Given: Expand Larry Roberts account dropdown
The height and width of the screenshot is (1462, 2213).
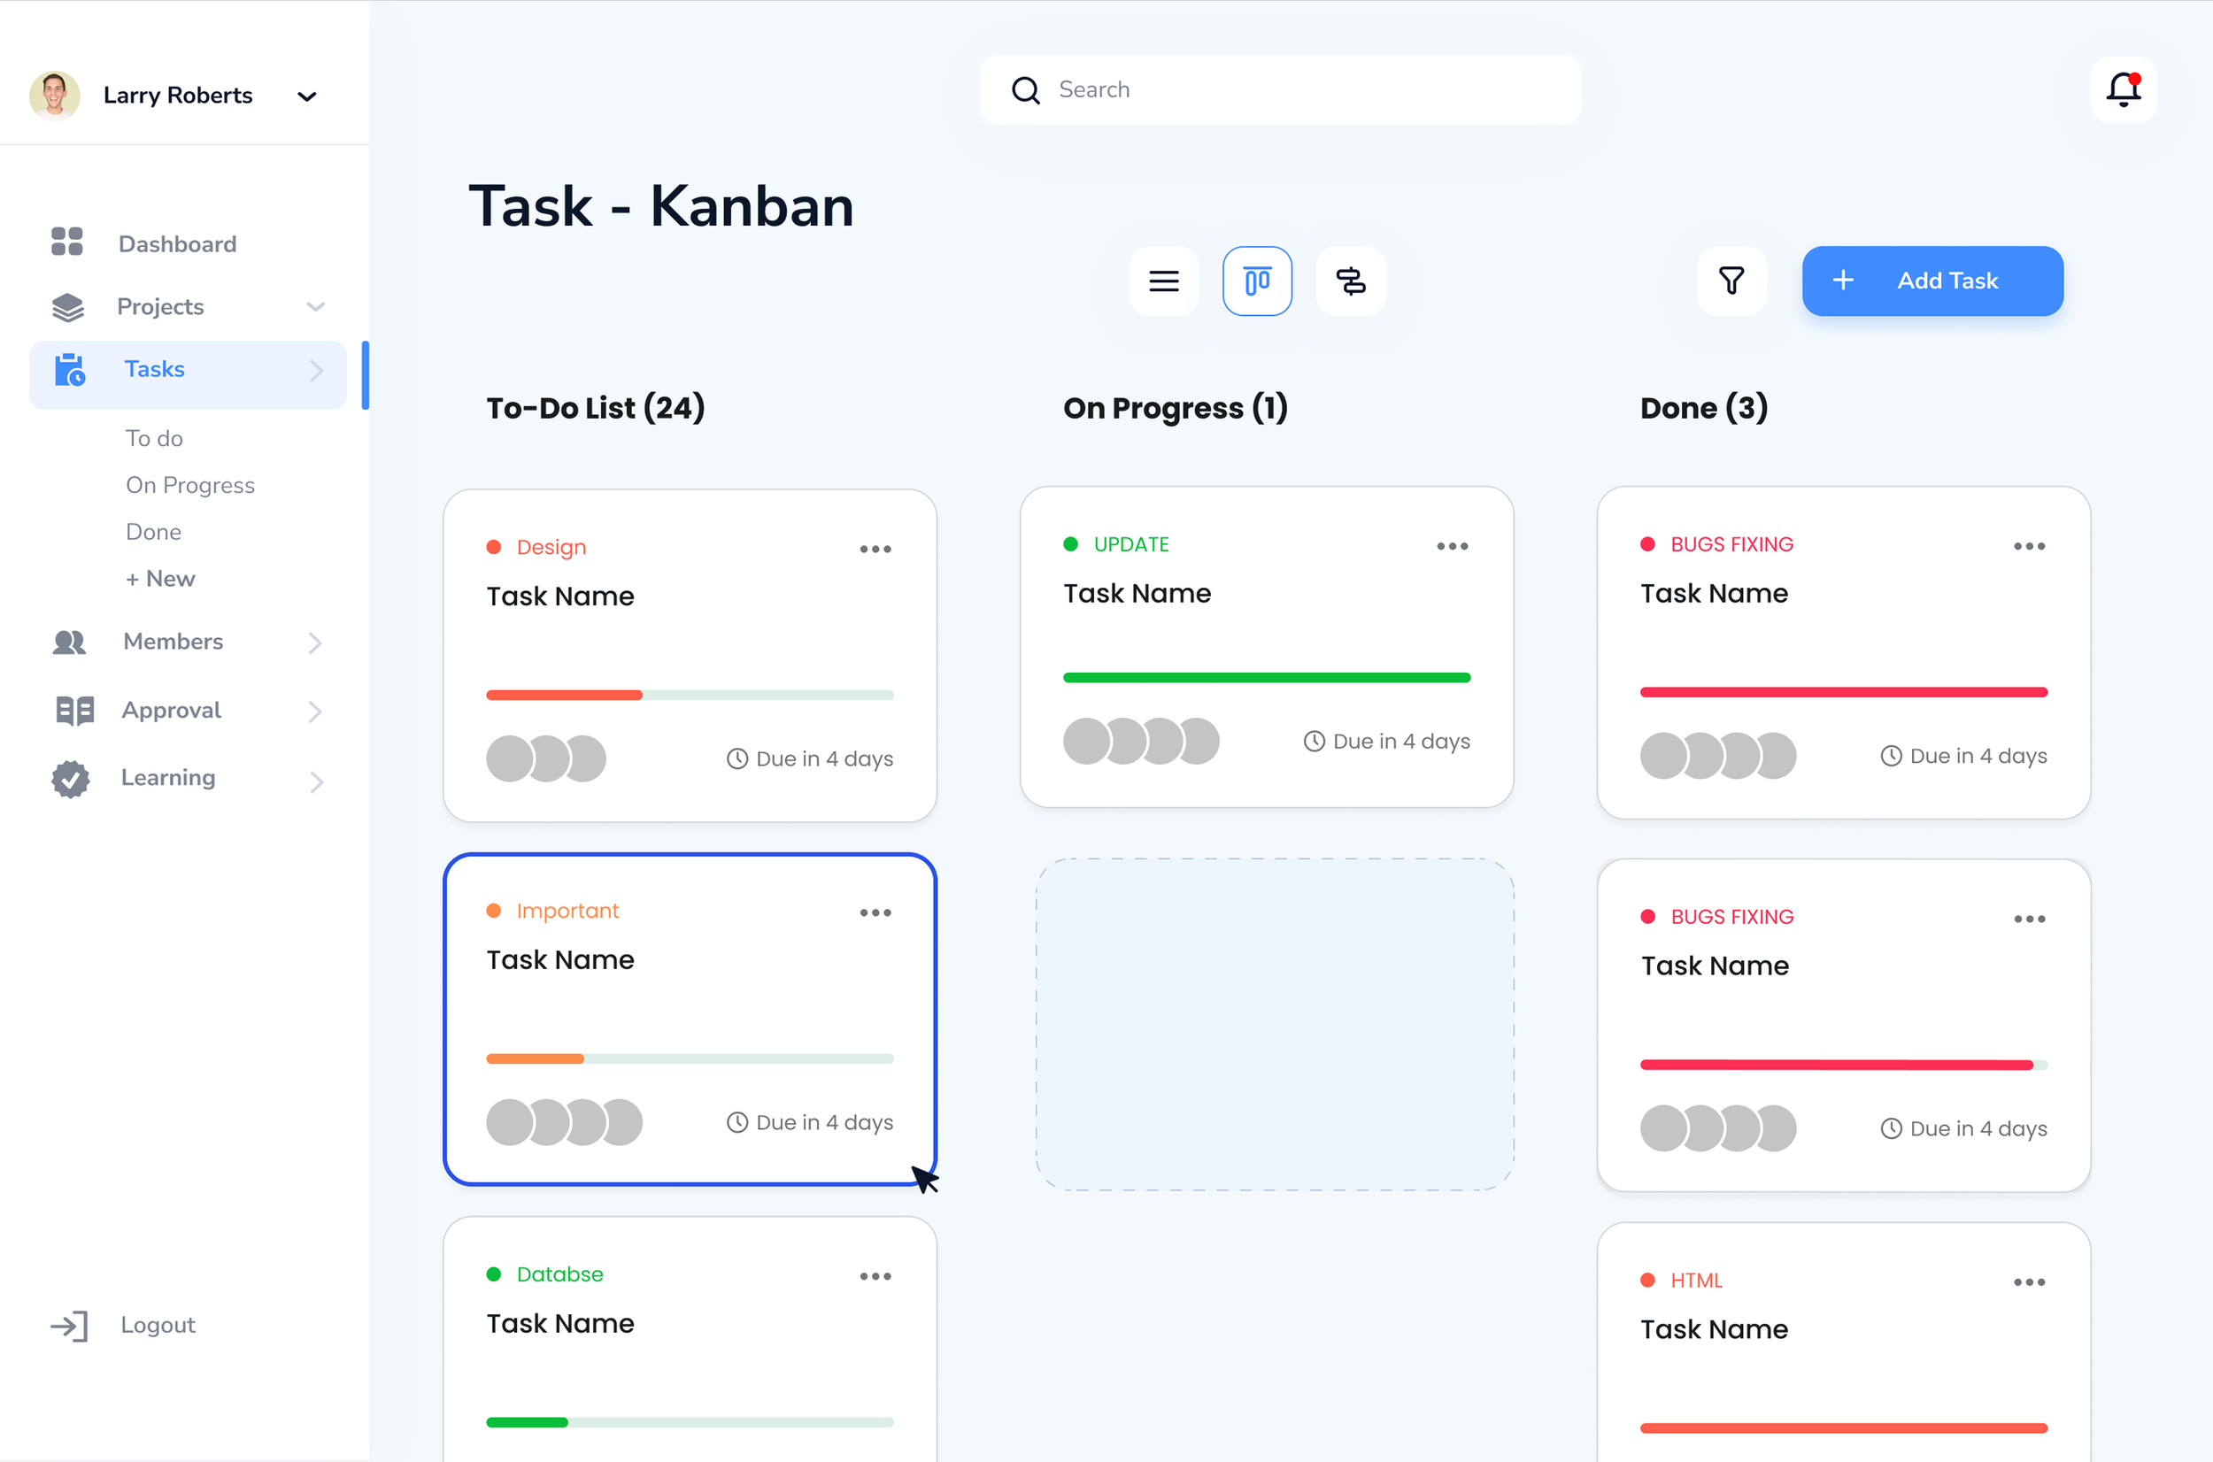Looking at the screenshot, I should click(307, 96).
